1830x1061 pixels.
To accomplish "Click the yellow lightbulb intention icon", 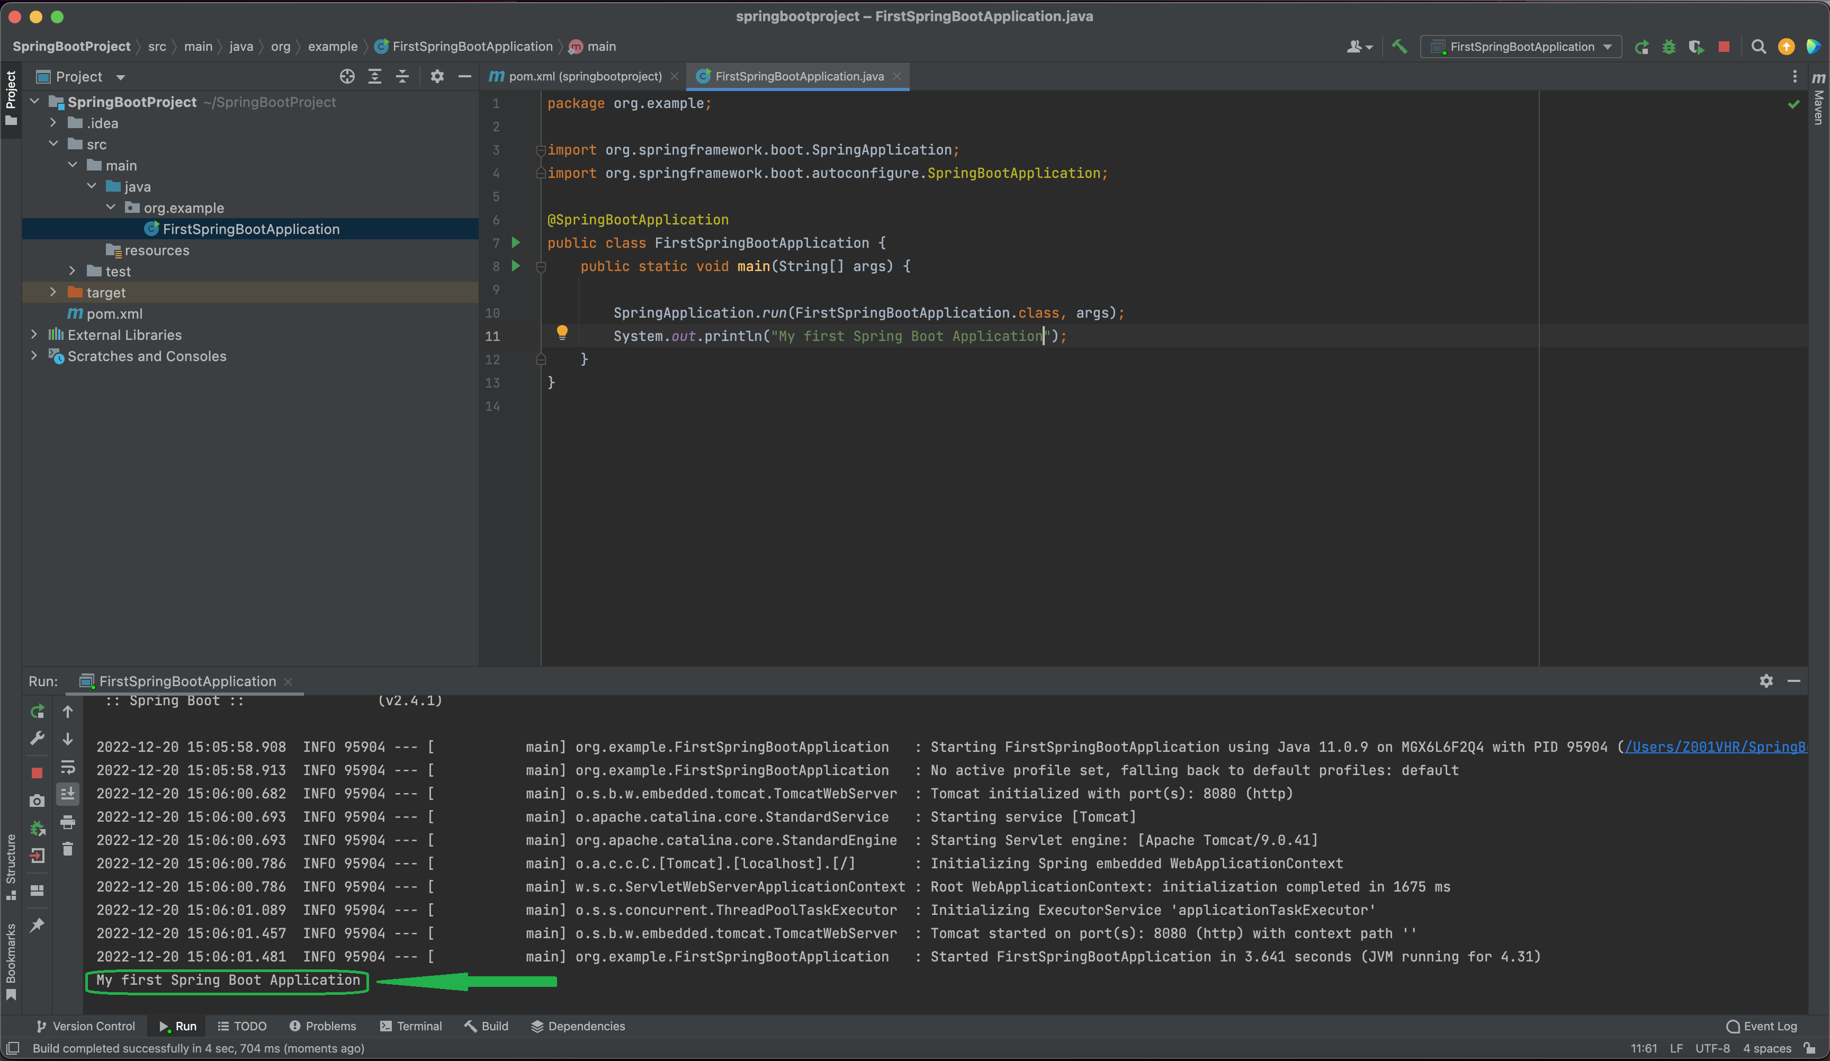I will [562, 332].
